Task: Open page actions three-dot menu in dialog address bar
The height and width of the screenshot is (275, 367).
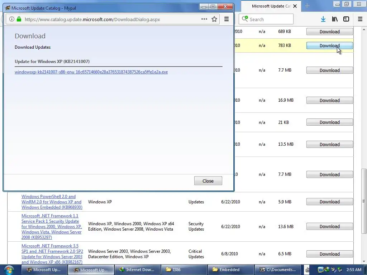Action: pos(204,19)
